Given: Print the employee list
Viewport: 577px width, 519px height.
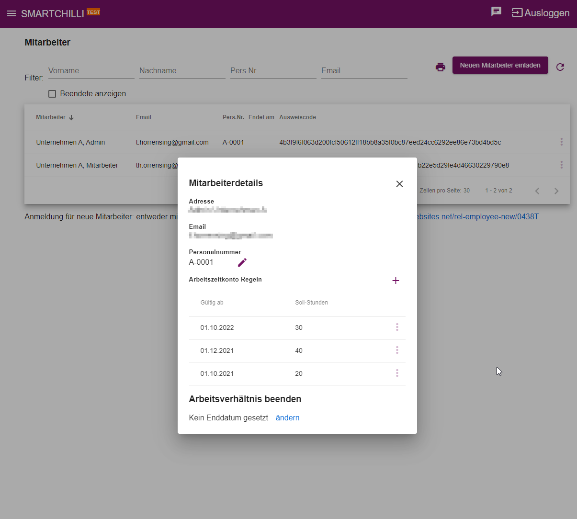Looking at the screenshot, I should [x=441, y=67].
